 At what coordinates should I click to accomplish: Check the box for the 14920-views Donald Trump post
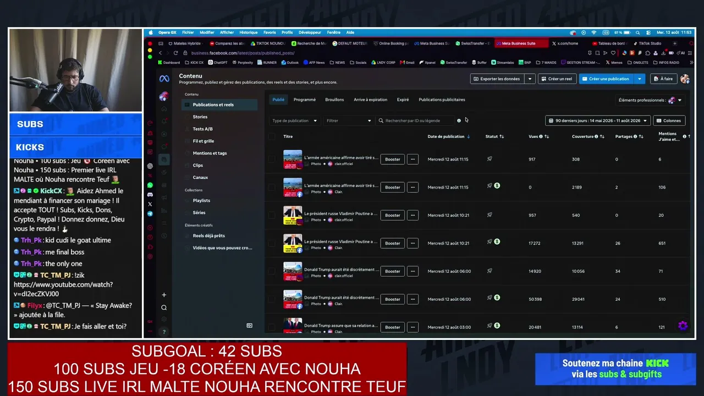272,271
